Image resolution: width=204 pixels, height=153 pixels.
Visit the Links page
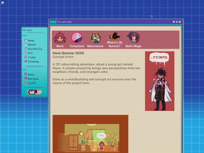32,57
